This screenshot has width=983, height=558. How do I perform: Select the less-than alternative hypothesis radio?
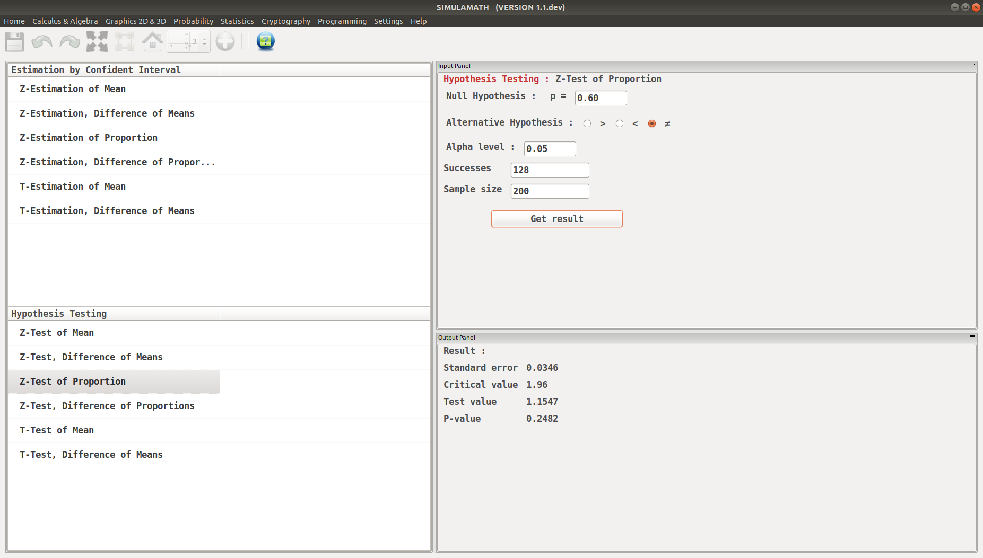pos(620,123)
